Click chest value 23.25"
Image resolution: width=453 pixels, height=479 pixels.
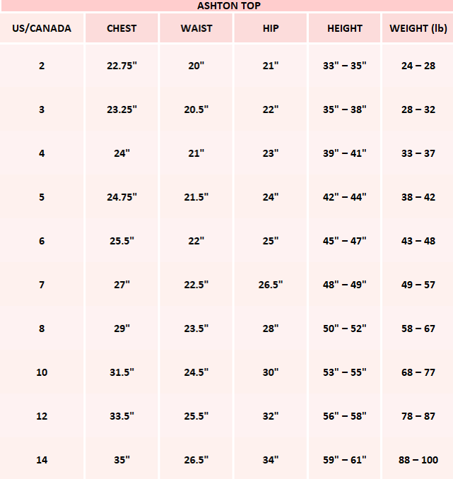[x=122, y=110]
